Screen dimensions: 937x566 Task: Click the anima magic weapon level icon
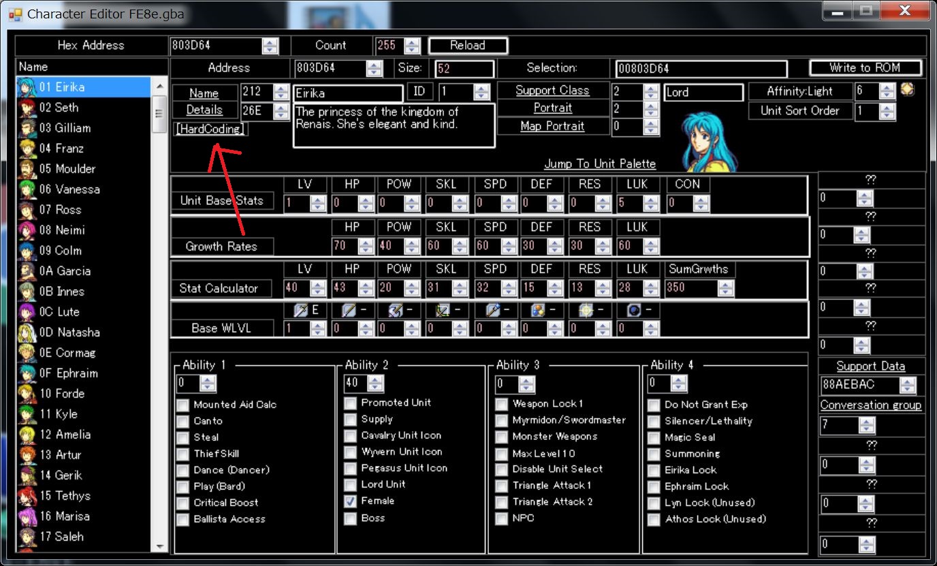[539, 311]
